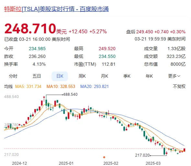Select the 日K chart tab
This screenshot has height=166, width=191.
(60, 76)
